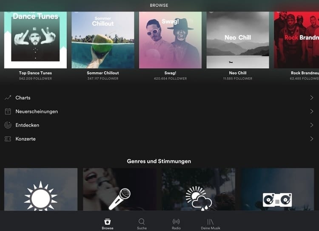Click the Neo Chill title below the cover
Screen dimensions: 319x231
[238, 73]
